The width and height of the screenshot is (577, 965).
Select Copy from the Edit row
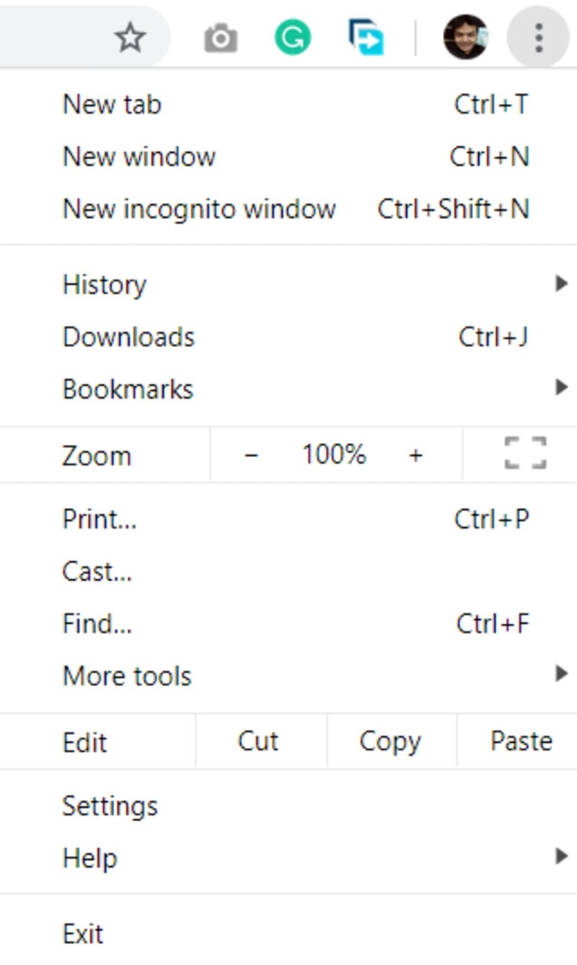pyautogui.click(x=389, y=741)
